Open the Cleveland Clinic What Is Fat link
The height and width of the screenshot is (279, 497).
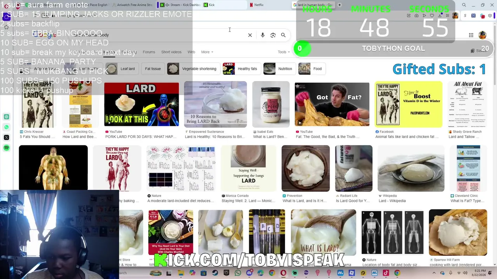pyautogui.click(x=468, y=201)
